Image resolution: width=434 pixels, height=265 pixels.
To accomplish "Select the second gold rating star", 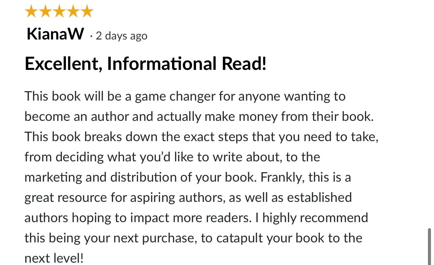I will pos(45,11).
